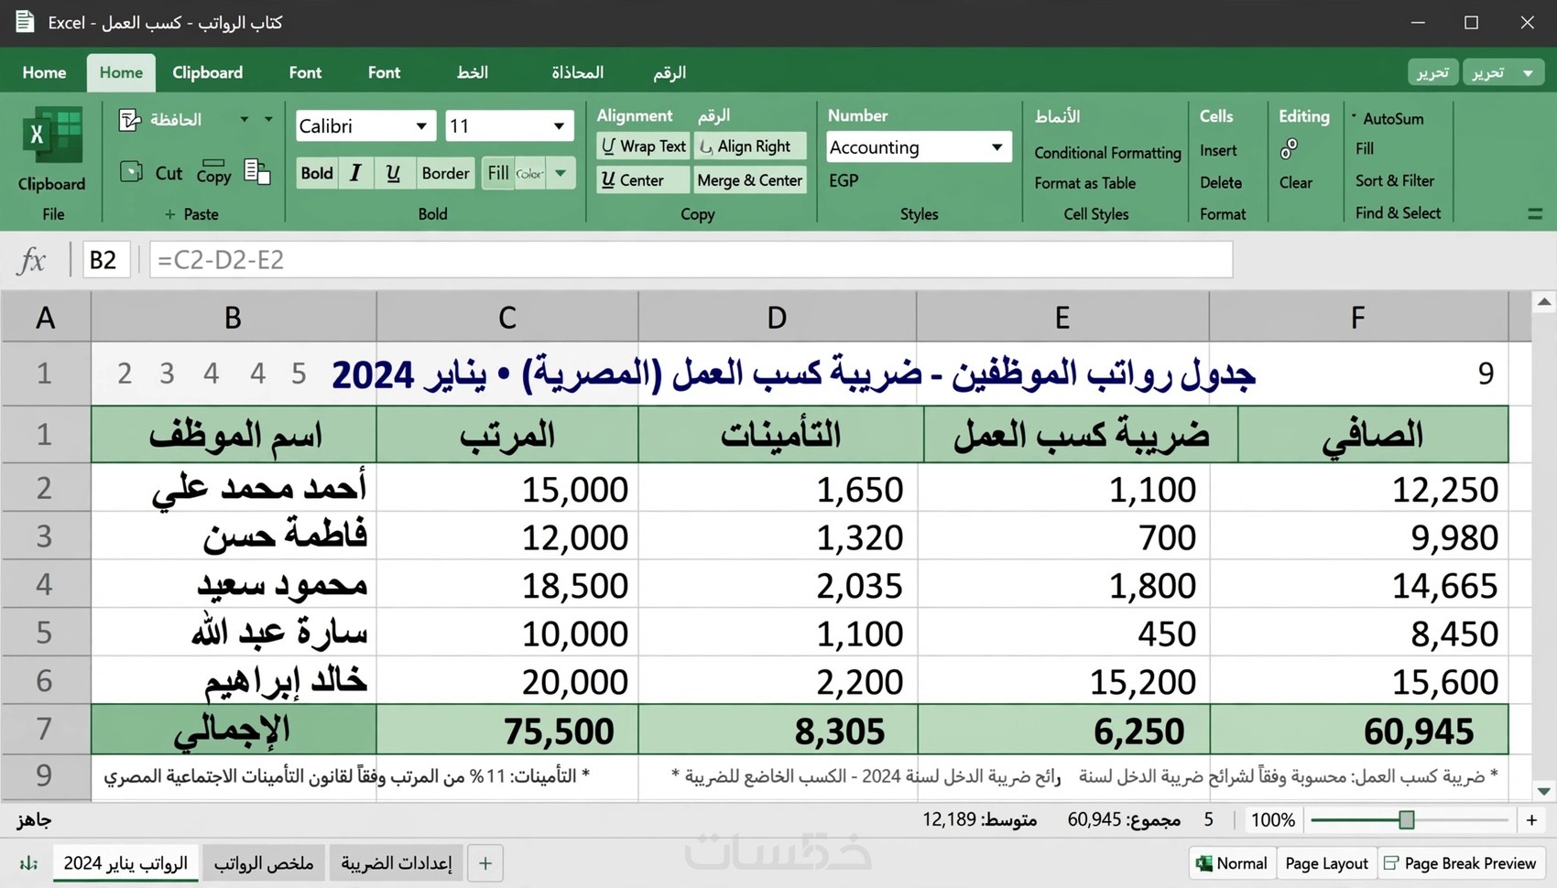Click the Cut button

click(169, 173)
